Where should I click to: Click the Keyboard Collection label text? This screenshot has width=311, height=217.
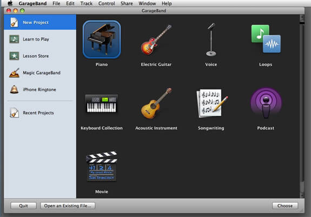(102, 128)
